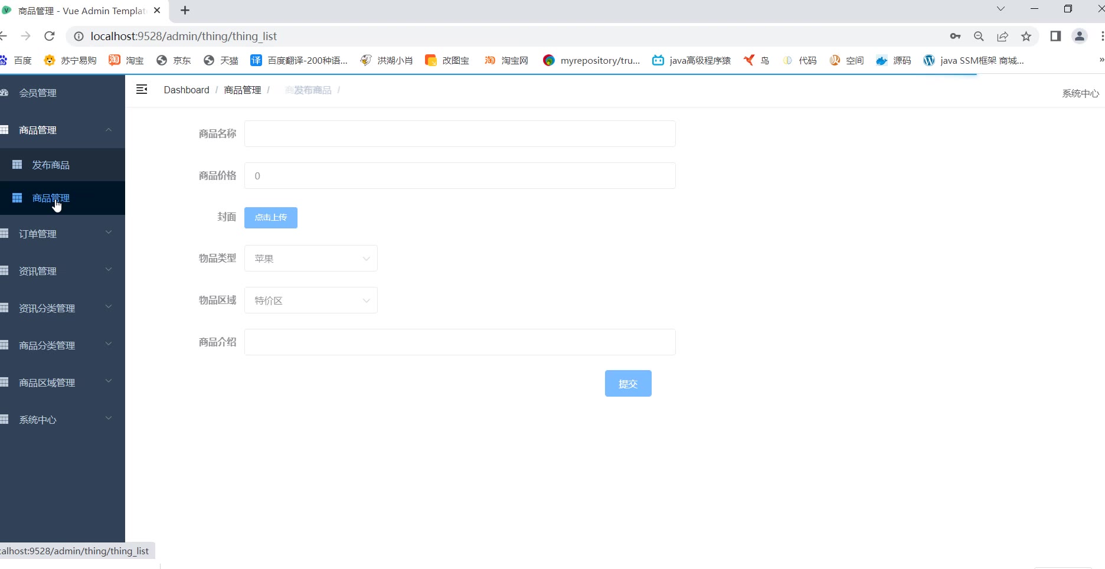
Task: Open the 物品类型 dropdown showing 苹果
Action: 311,259
